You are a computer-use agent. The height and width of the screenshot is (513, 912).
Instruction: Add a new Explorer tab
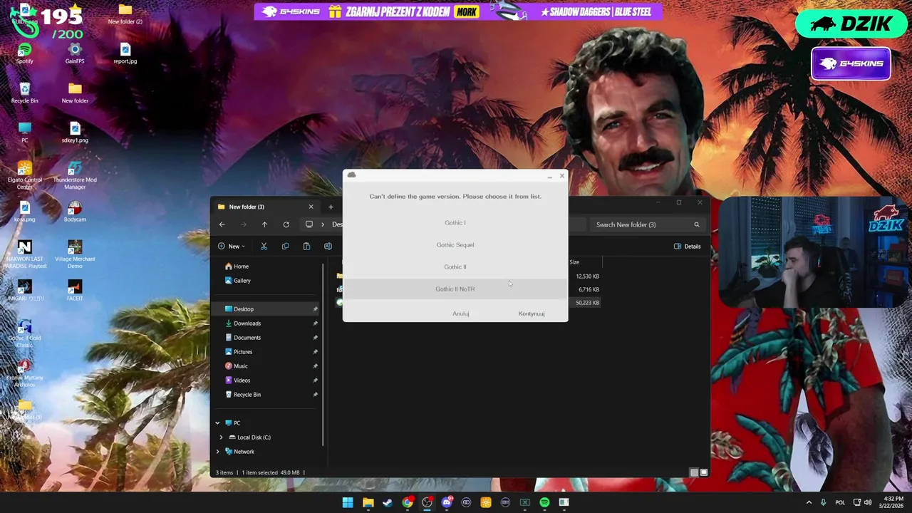coord(331,207)
